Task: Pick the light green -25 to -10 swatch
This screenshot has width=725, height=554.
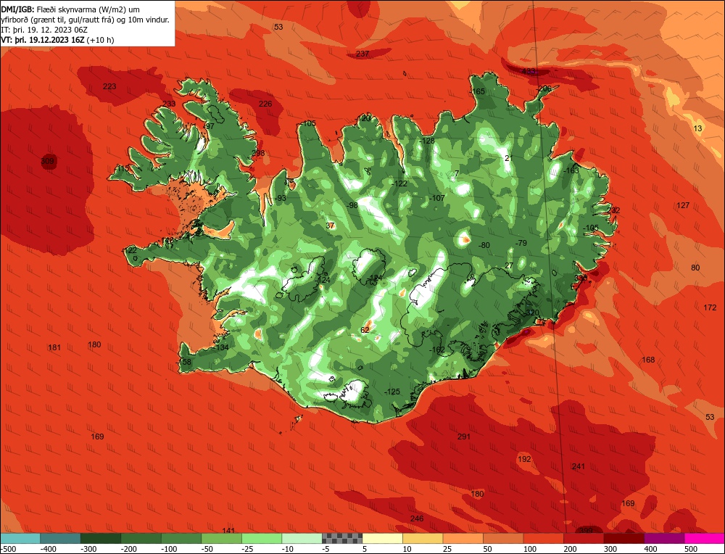Action: coord(262,538)
